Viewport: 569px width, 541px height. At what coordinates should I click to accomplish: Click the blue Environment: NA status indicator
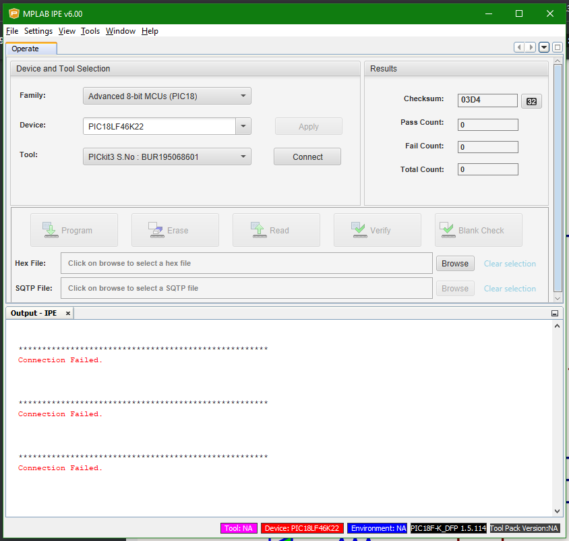pyautogui.click(x=378, y=528)
